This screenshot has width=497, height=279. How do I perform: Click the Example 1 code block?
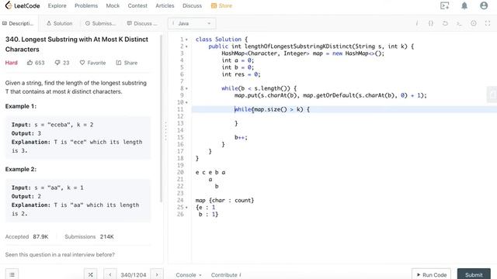tap(78, 138)
